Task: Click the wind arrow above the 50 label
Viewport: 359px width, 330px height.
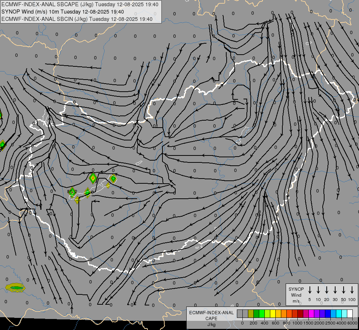Action: pyautogui.click(x=344, y=290)
